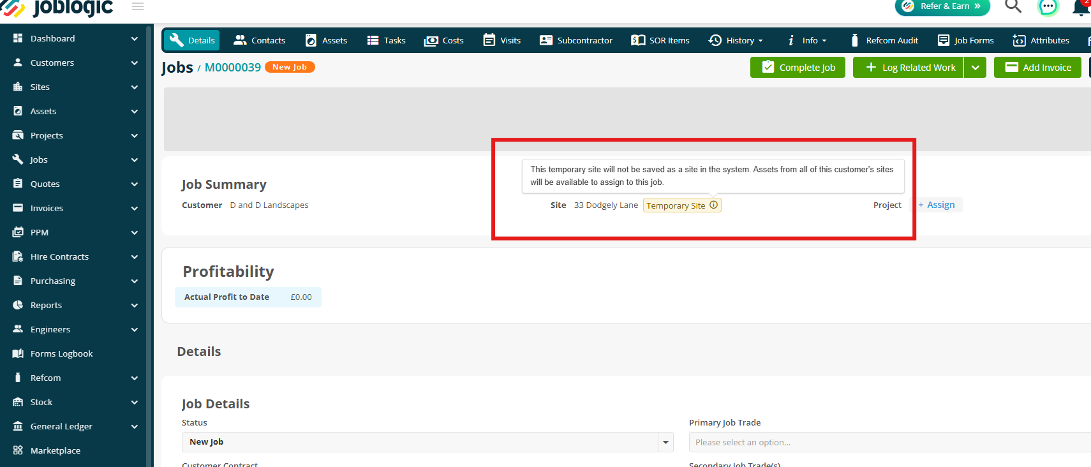This screenshot has width=1091, height=467.
Task: Expand the Reports chevron
Action: [135, 306]
